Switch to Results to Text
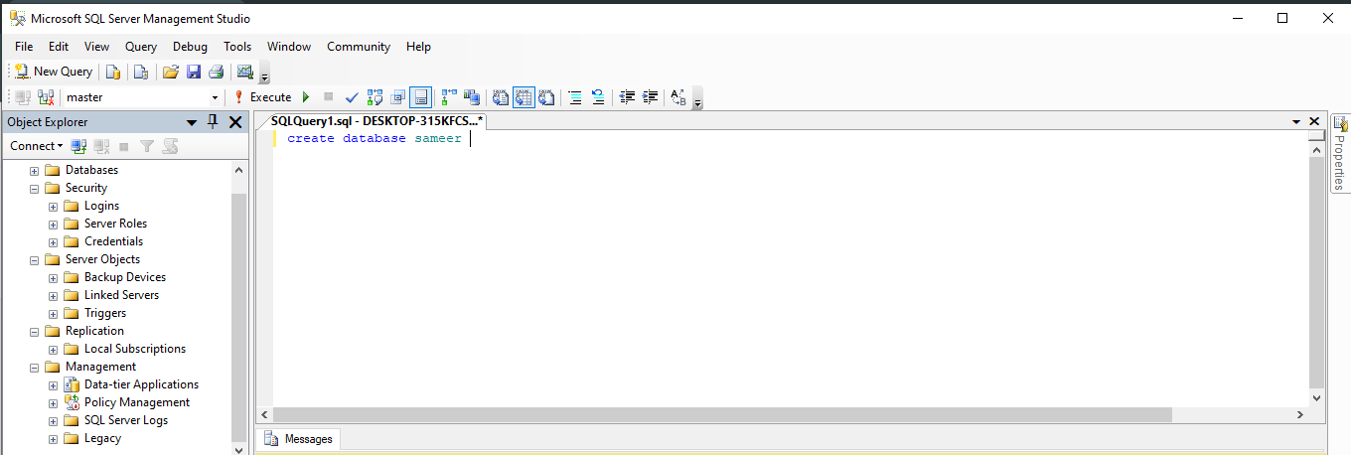The image size is (1351, 455). [501, 97]
